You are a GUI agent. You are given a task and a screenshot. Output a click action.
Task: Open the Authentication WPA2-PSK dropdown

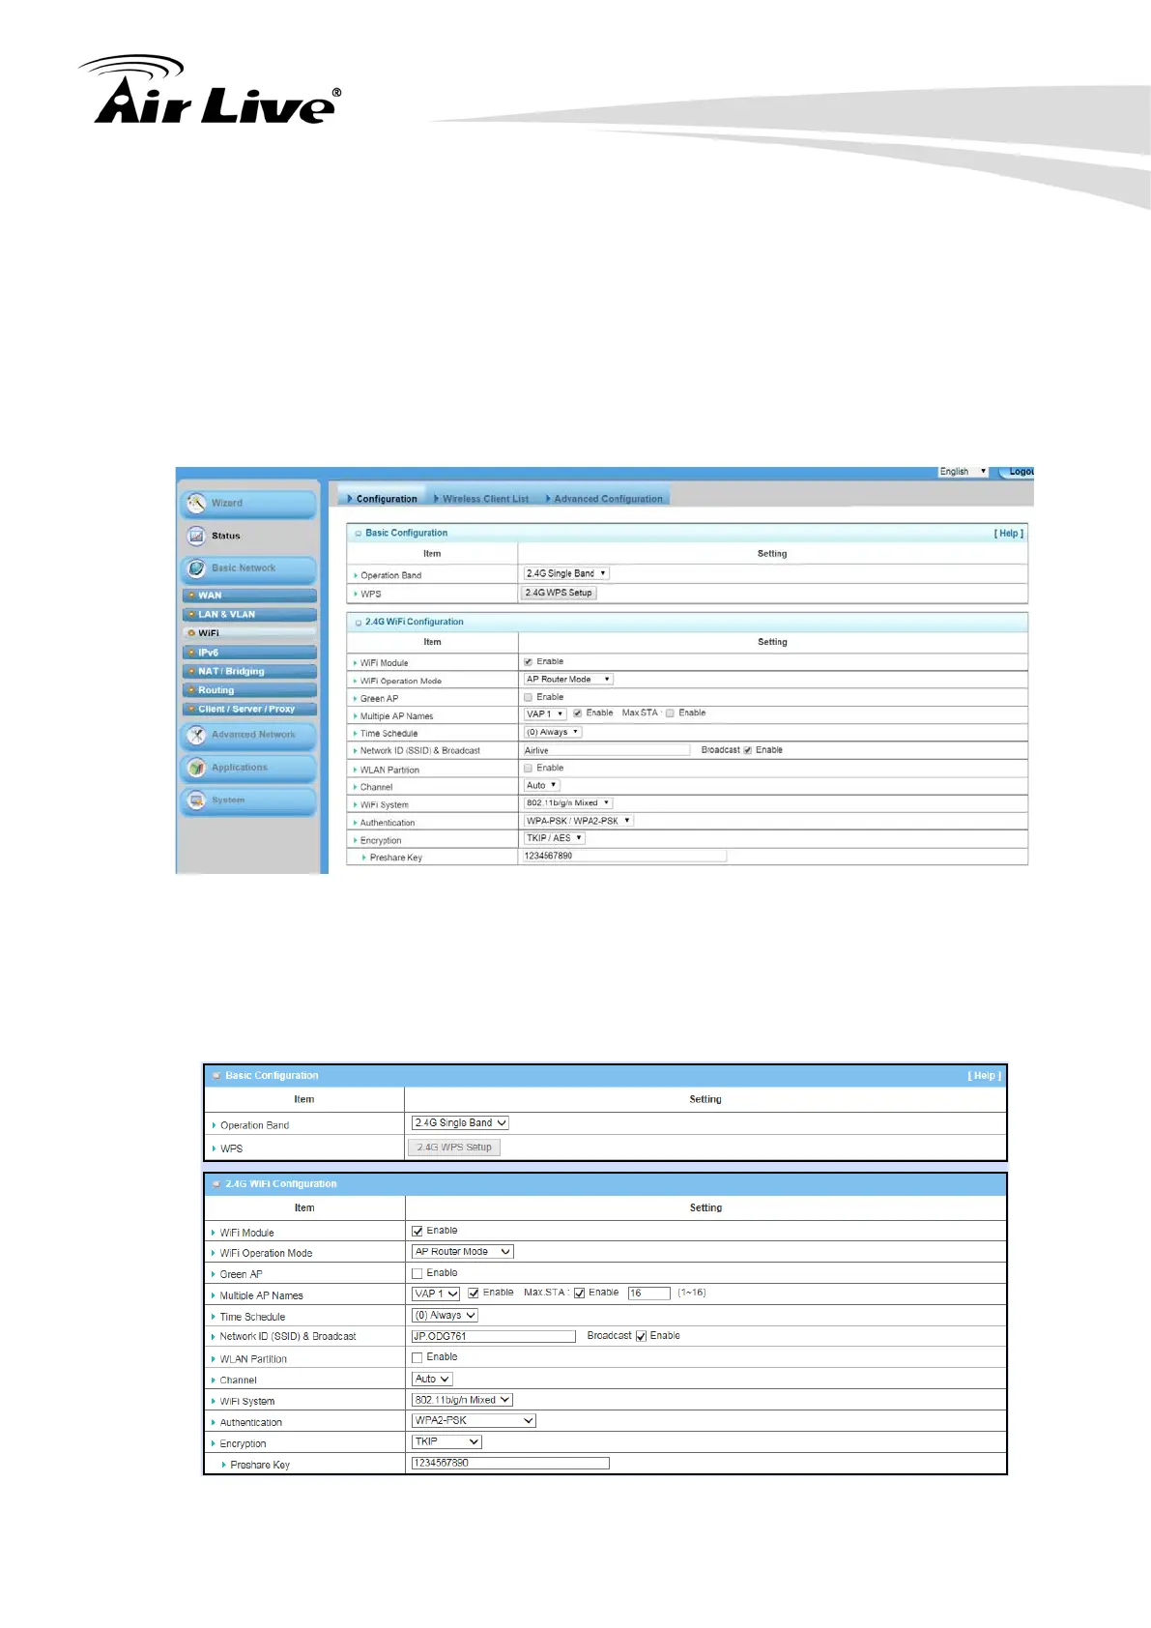pos(474,1421)
